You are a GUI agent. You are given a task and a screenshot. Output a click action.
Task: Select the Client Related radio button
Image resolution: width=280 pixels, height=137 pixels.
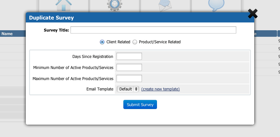click(102, 42)
